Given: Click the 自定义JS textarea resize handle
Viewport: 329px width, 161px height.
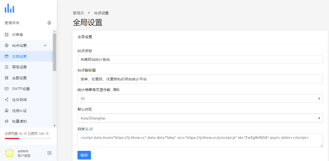Looking at the screenshot, I should point(322,146).
